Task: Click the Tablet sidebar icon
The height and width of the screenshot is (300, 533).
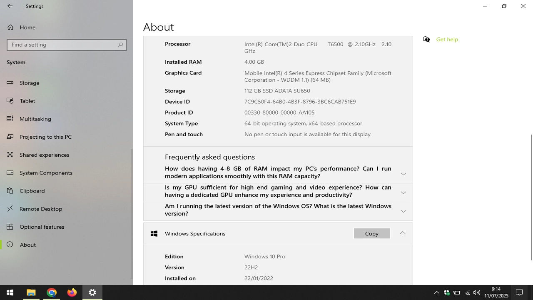Action: [x=10, y=101]
